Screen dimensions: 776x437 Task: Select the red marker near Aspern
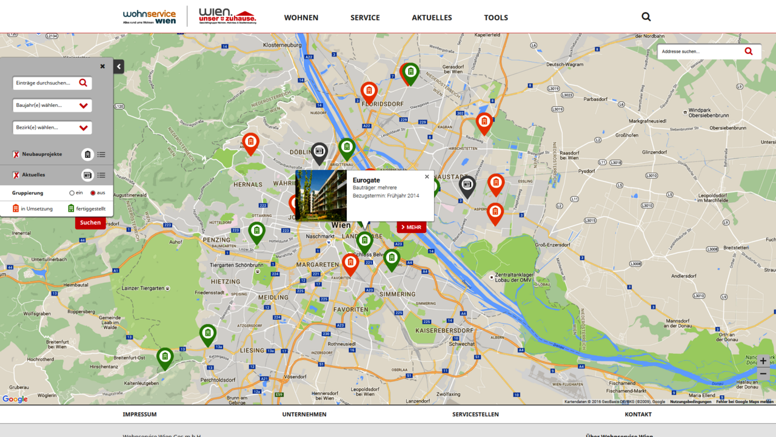click(495, 214)
